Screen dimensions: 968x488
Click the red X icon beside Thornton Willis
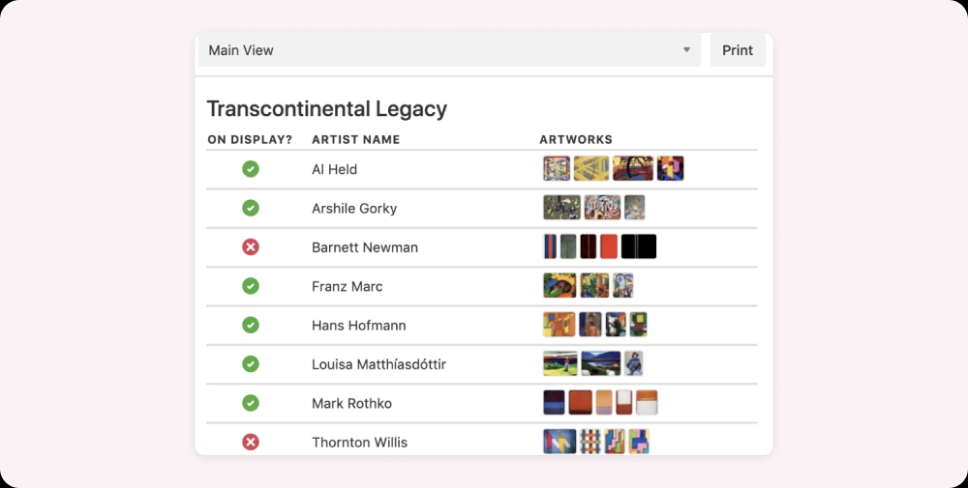click(x=251, y=442)
